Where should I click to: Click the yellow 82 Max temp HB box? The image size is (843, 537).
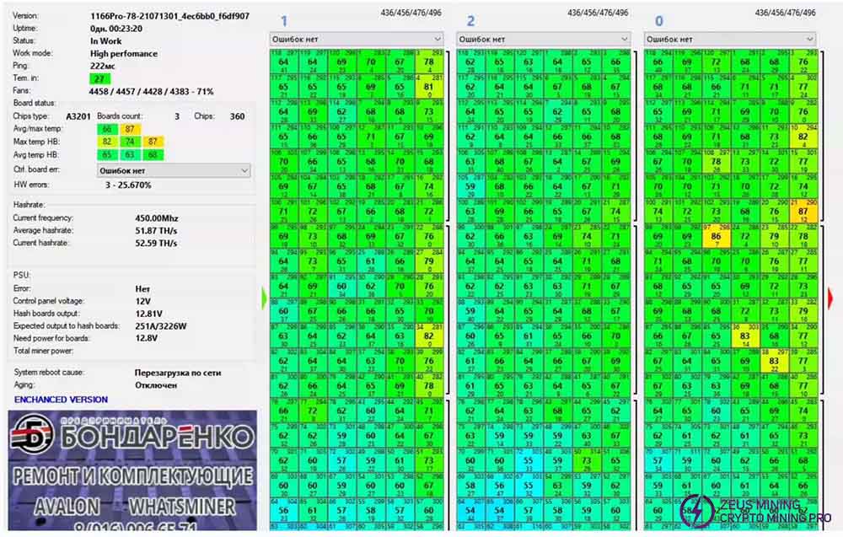(107, 142)
